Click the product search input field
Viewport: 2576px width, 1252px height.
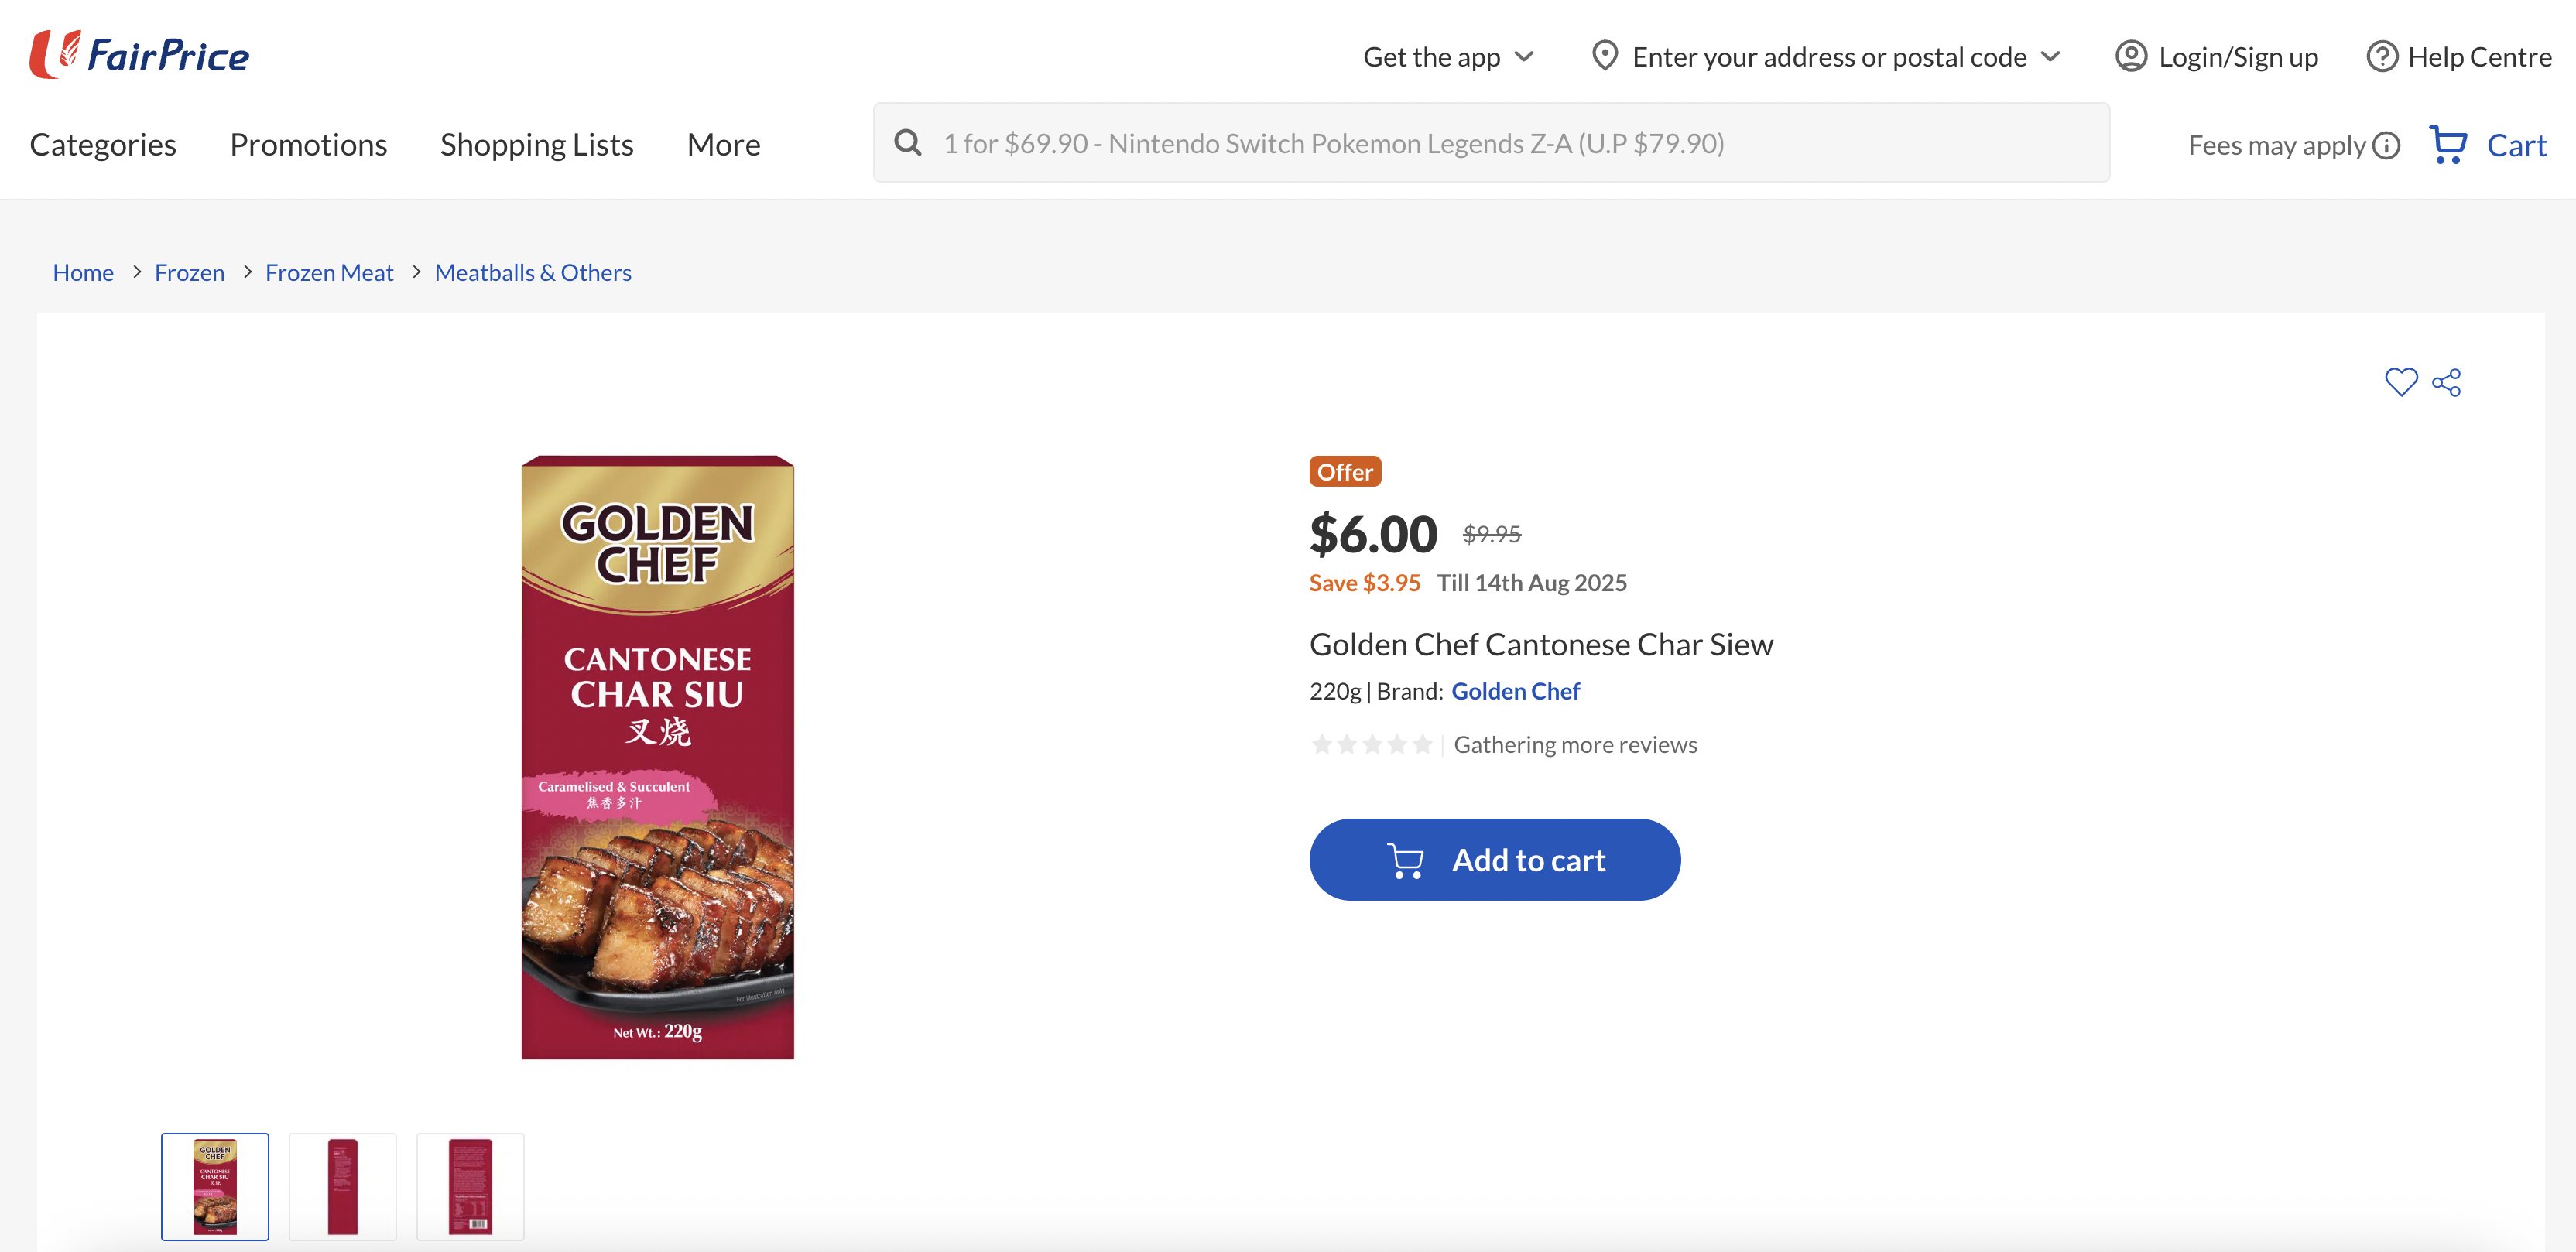click(x=1500, y=143)
